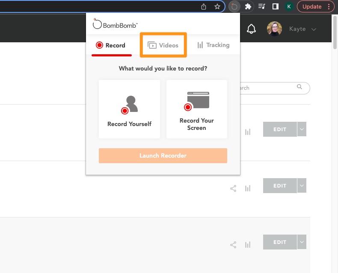Open tracking stats icon in second row

pyautogui.click(x=248, y=188)
